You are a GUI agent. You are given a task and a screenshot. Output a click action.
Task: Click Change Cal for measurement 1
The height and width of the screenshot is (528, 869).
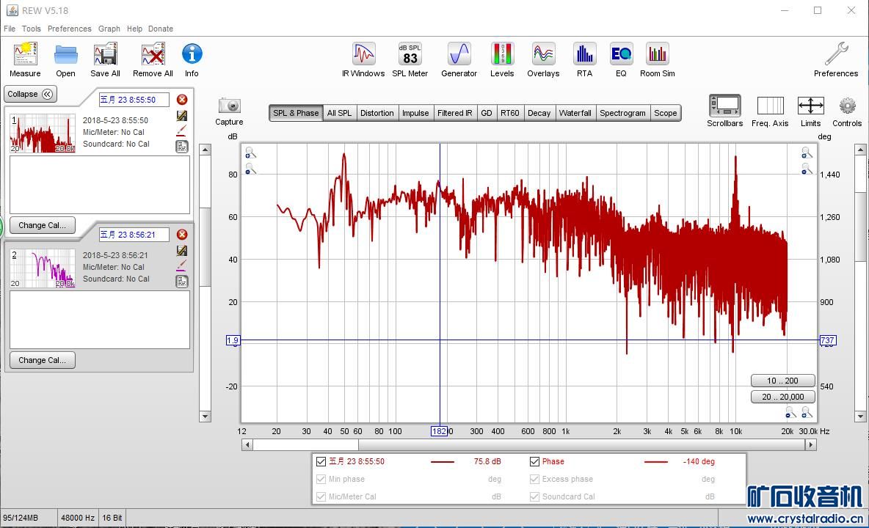point(42,225)
